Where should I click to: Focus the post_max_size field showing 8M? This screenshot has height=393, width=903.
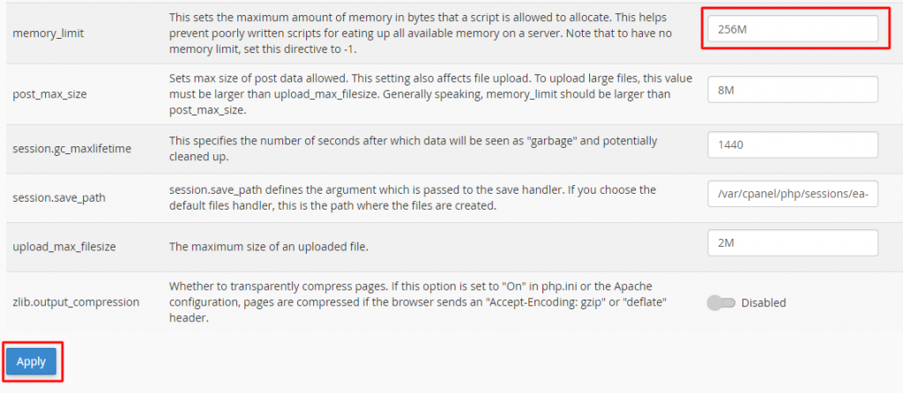793,90
